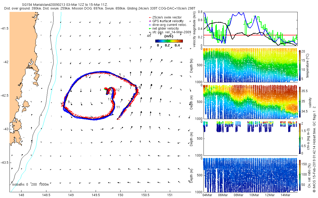Screen dimensions: 318x198
Task: Select the 'dive-avg current veloc.' legend label
Action: (x=170, y=25)
